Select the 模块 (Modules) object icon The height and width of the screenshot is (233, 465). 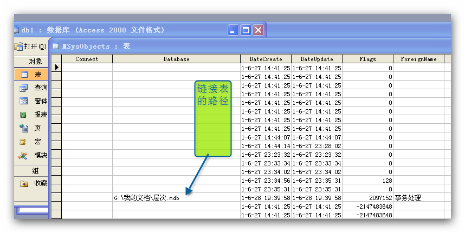coord(23,155)
